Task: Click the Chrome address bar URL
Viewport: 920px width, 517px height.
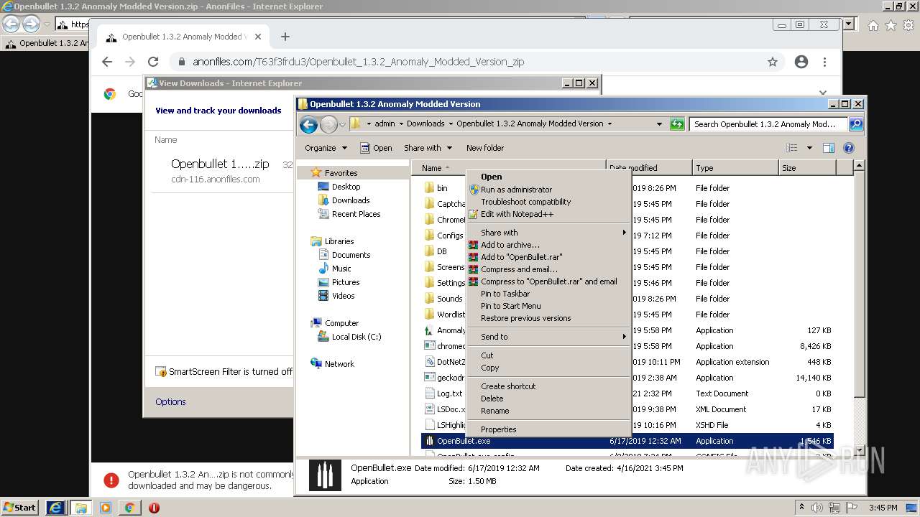Action: pyautogui.click(x=358, y=62)
